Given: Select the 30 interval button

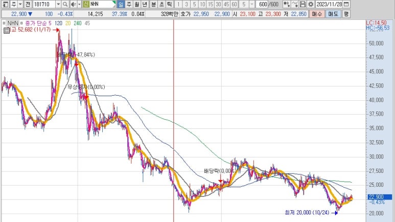Looking at the screenshot, I should point(218,4).
